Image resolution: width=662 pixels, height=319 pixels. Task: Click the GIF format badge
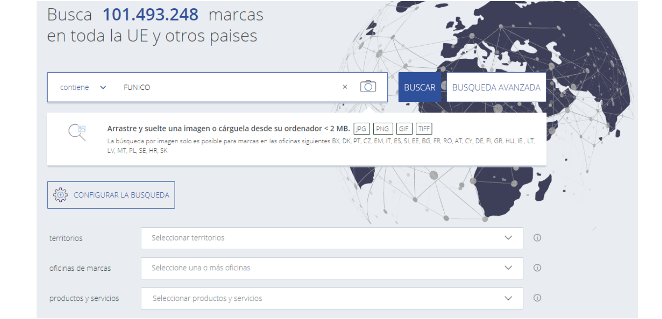tap(405, 129)
